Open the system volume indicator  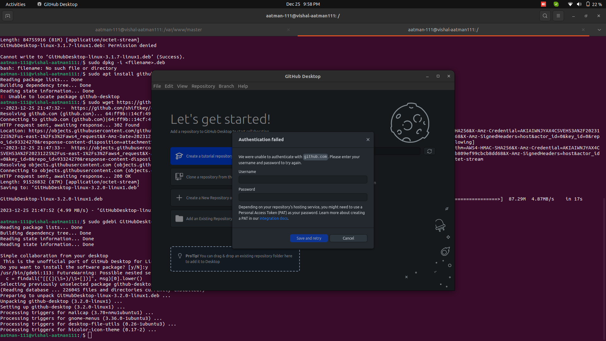(579, 4)
